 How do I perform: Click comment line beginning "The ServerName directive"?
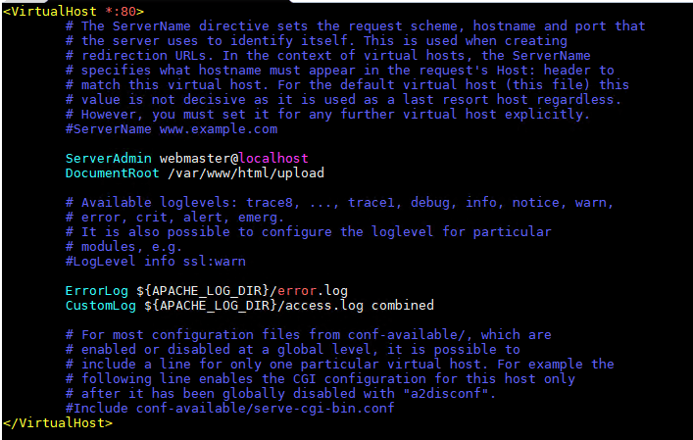point(355,25)
